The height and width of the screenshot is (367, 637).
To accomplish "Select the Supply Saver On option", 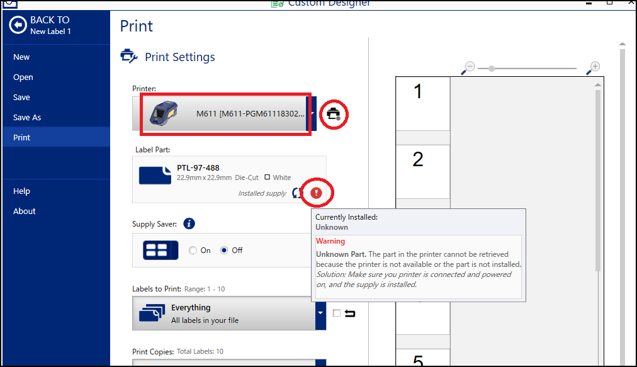I will [x=193, y=251].
